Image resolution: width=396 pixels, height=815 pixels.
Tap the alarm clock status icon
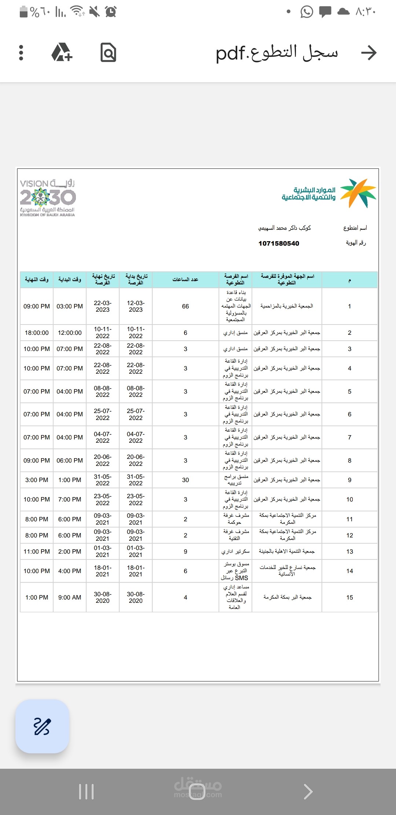tap(111, 12)
